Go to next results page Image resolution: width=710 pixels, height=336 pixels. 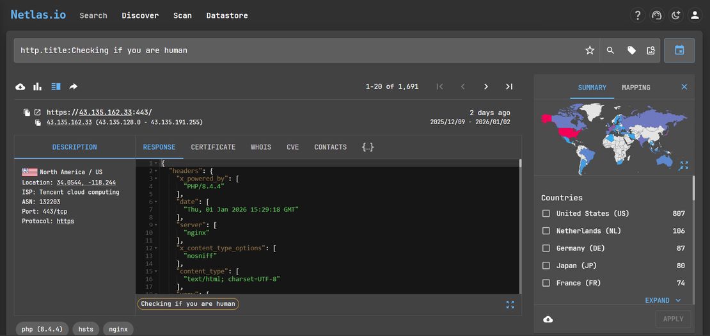pyautogui.click(x=486, y=86)
